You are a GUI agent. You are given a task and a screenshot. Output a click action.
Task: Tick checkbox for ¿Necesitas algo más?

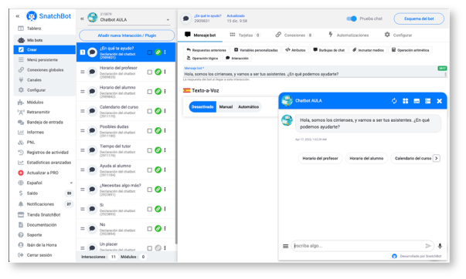tap(150, 190)
